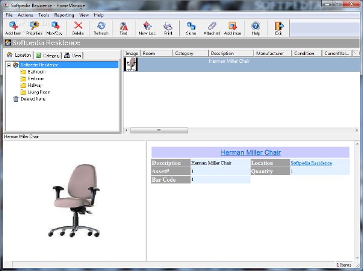Open Help from the toolbar
Image resolution: width=363 pixels, height=271 pixels.
(256, 28)
